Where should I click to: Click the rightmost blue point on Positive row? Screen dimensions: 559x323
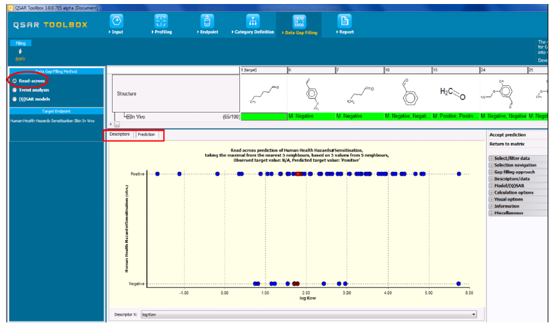[459, 174]
